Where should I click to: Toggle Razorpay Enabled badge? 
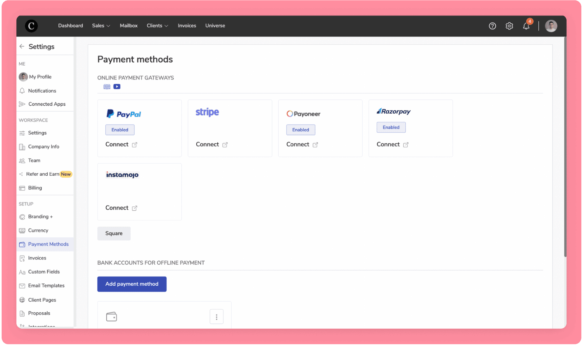391,127
